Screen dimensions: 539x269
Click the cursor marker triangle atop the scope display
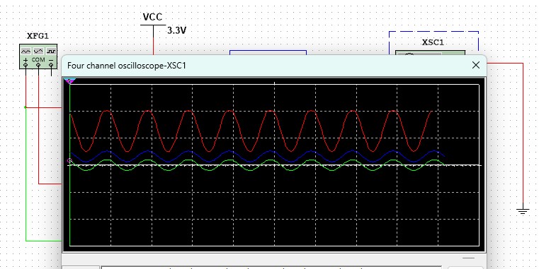[x=70, y=81]
